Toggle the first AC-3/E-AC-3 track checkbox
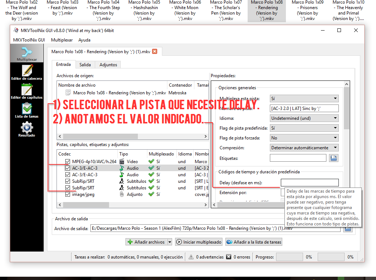The image size is (376, 280). (x=67, y=168)
